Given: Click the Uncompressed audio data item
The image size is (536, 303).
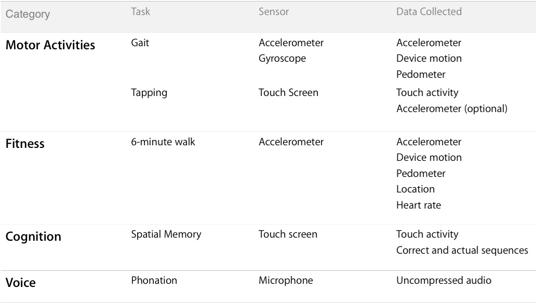Looking at the screenshot, I should pos(444,281).
